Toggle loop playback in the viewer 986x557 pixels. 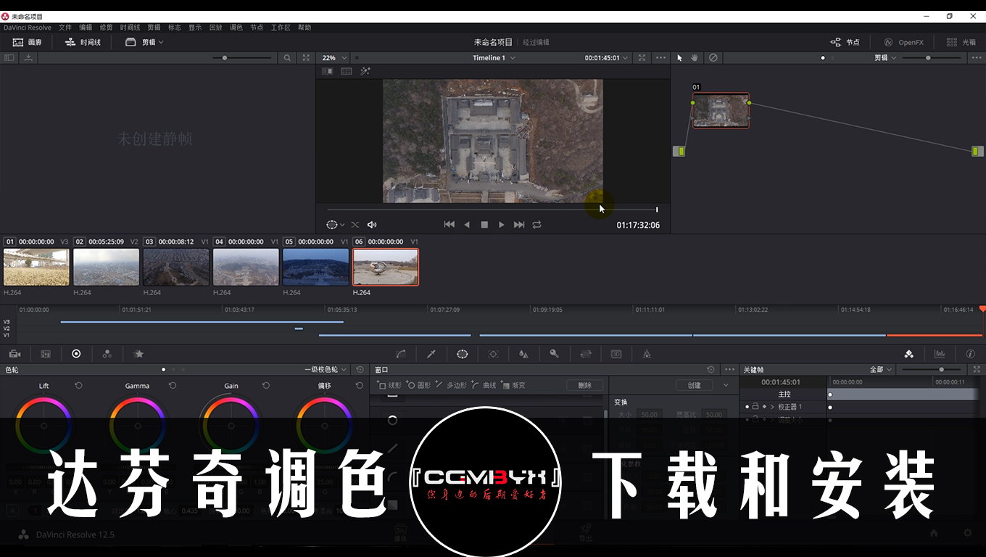(x=536, y=225)
